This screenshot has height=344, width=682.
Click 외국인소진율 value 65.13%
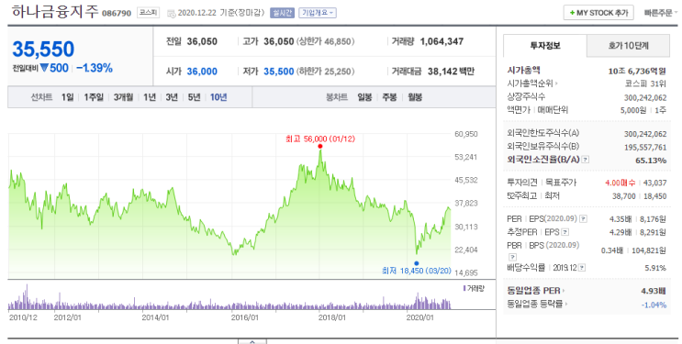651,161
